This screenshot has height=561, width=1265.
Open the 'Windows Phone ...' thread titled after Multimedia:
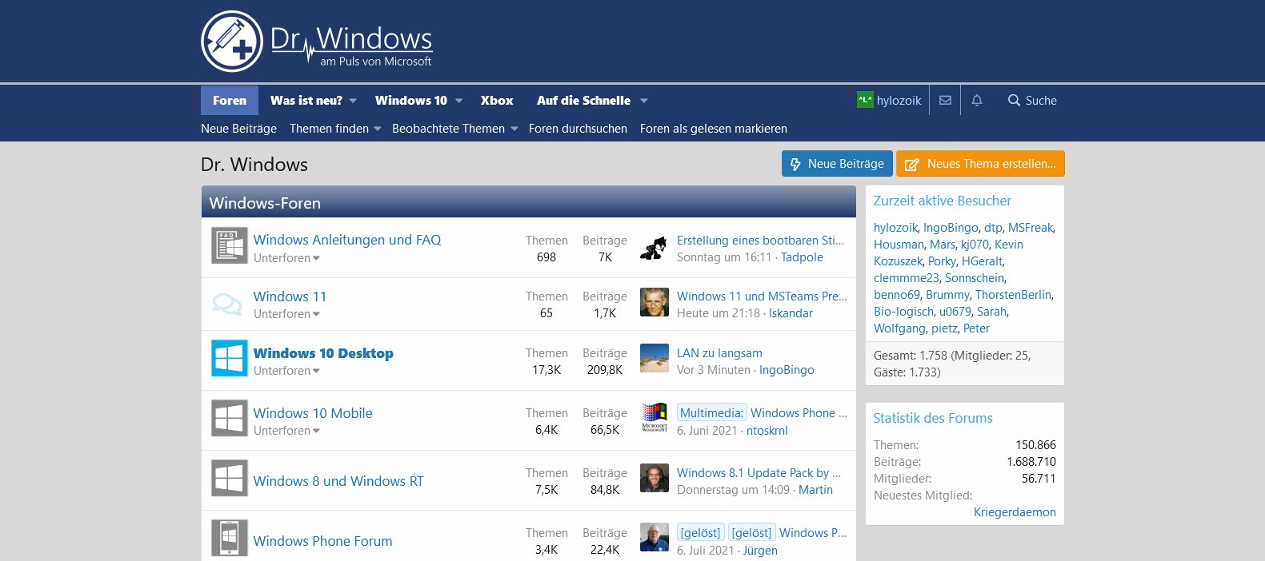point(799,413)
